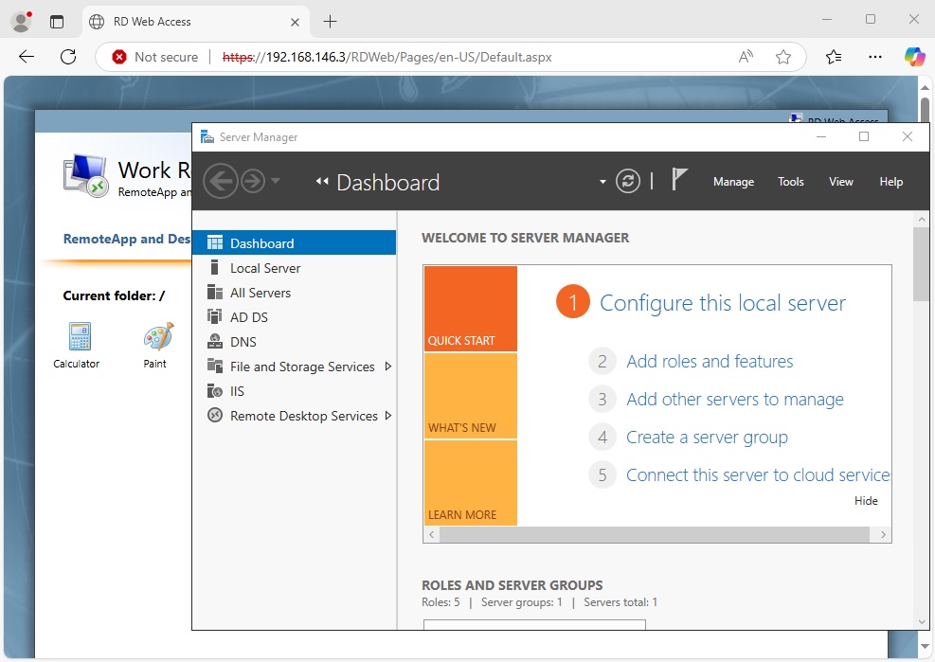Click the Not secure badge
The height and width of the screenshot is (662, 935).
pos(153,57)
